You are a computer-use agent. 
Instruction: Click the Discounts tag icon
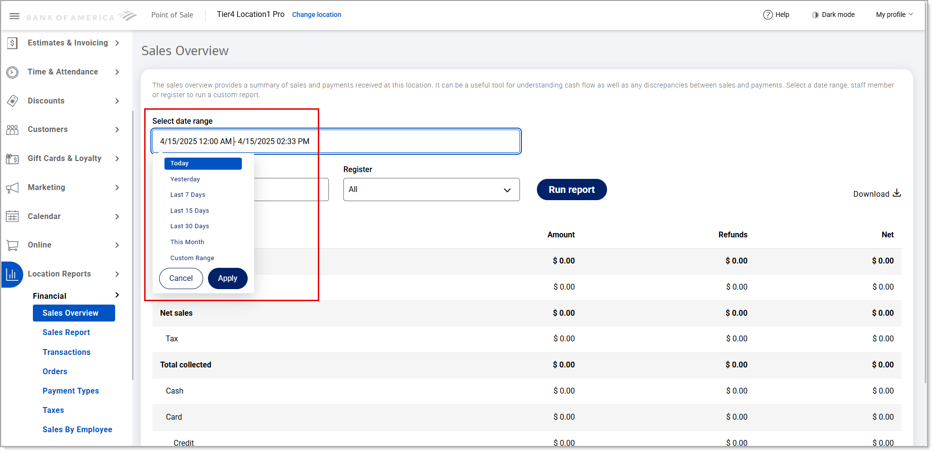tap(13, 101)
